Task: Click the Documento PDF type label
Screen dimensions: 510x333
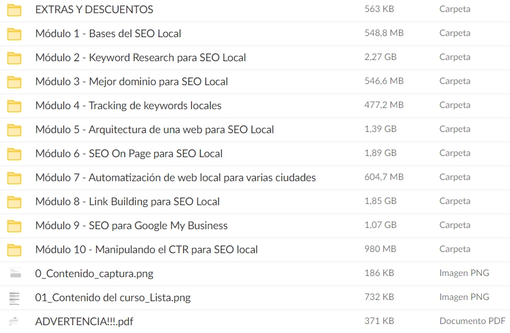Action: click(x=472, y=321)
